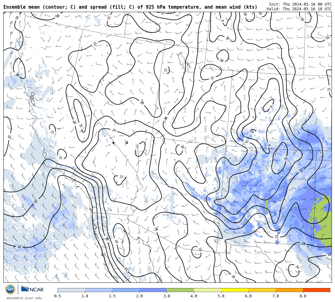Click the NCAR logo
The height and width of the screenshot is (302, 335).
coord(32,290)
